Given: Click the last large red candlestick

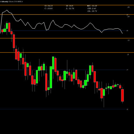Looking at the screenshot, I should click(122, 95).
